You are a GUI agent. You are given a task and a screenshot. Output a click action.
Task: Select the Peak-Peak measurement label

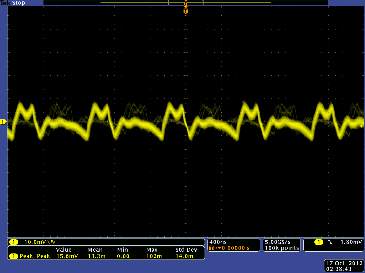coord(35,256)
